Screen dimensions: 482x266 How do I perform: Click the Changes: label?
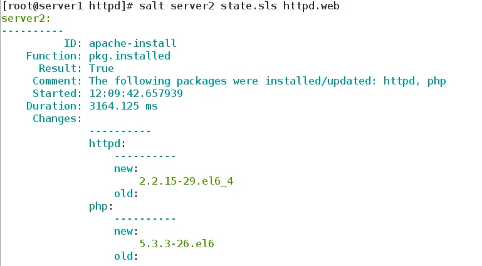click(x=58, y=118)
